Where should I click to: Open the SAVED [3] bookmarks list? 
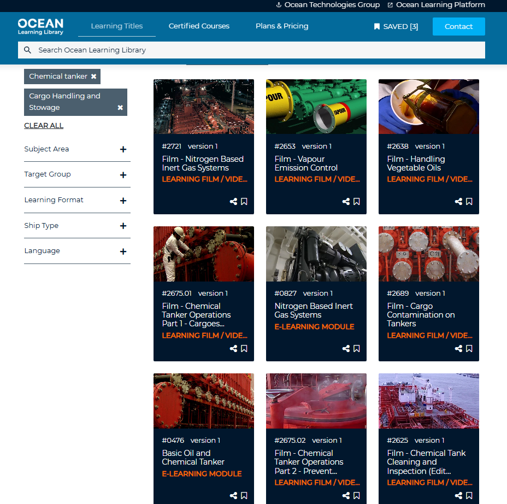point(396,26)
